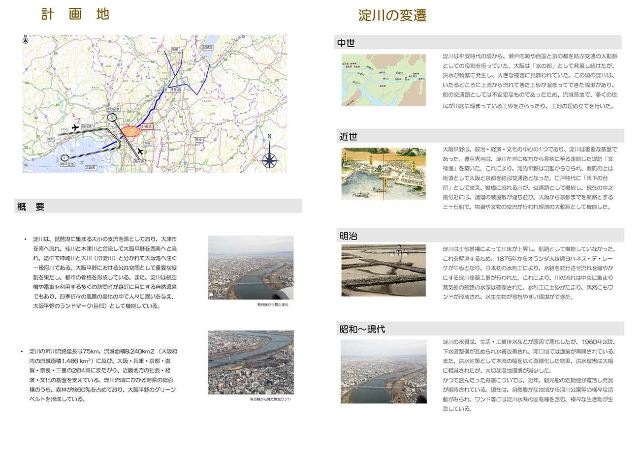Click the 淀川の変遷 page title
Viewport: 640px width, 452px height.
[392, 16]
